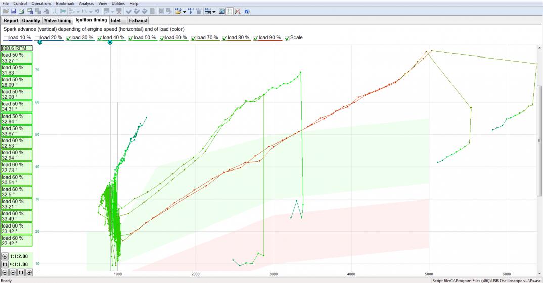Switch to the Valve timing tab
The image size is (543, 283).
pos(58,20)
